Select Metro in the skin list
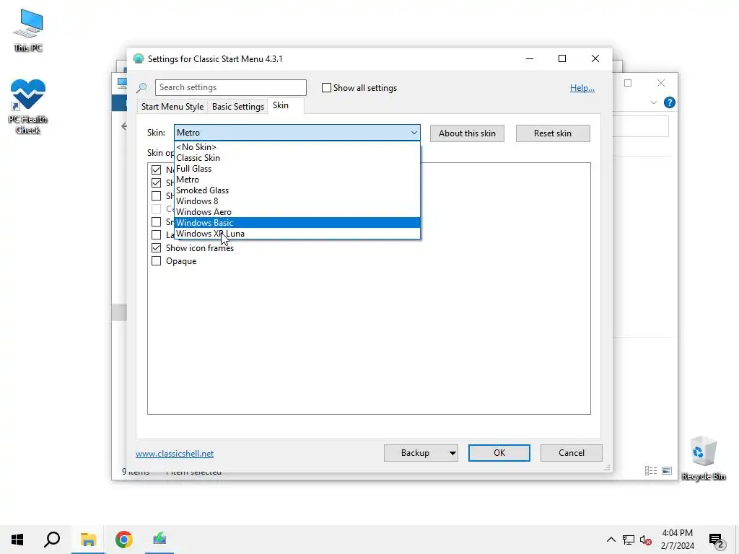This screenshot has width=739, height=554. [x=297, y=180]
